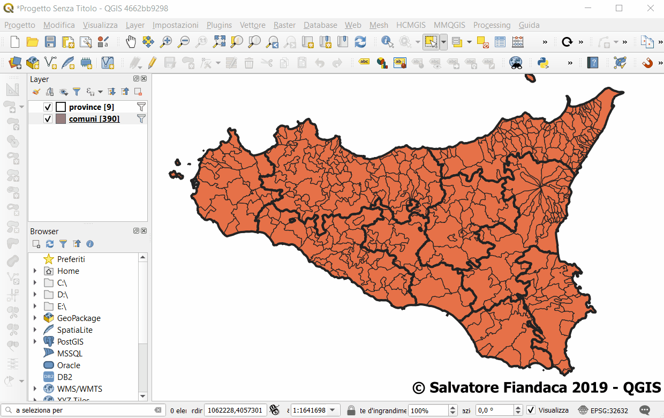Open the Vettore menu

click(252, 25)
